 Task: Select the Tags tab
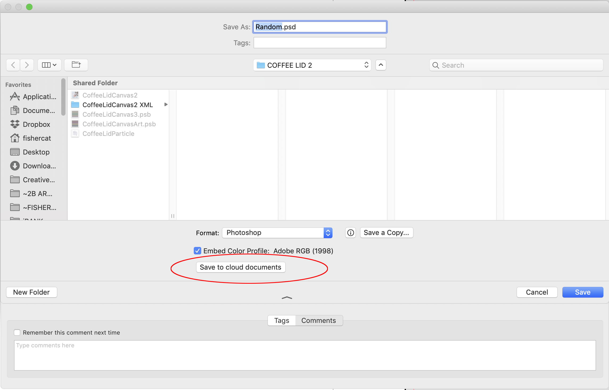[282, 320]
